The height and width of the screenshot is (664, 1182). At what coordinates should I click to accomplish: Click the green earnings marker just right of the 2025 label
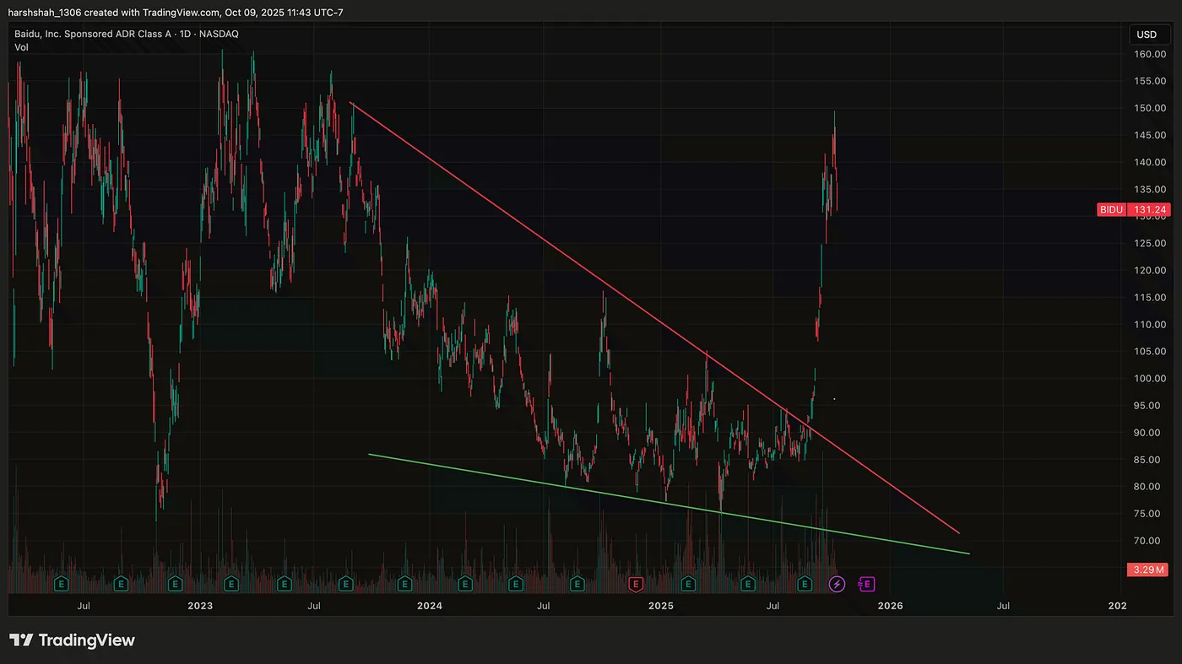(688, 583)
